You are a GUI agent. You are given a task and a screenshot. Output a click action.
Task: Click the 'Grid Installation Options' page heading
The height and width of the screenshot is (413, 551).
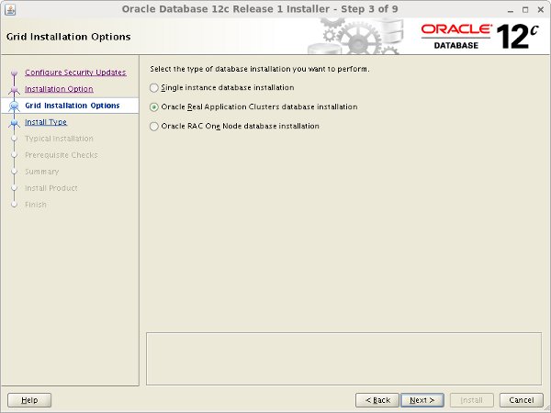pyautogui.click(x=69, y=37)
